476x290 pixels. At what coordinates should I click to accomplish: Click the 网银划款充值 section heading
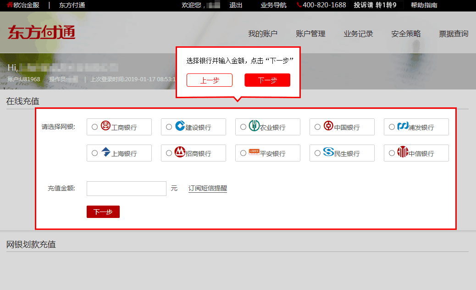pos(31,245)
